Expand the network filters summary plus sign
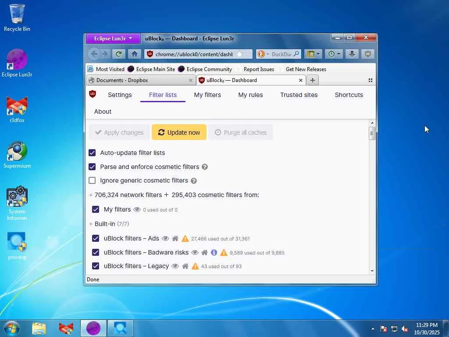The image size is (449, 337). (91, 195)
